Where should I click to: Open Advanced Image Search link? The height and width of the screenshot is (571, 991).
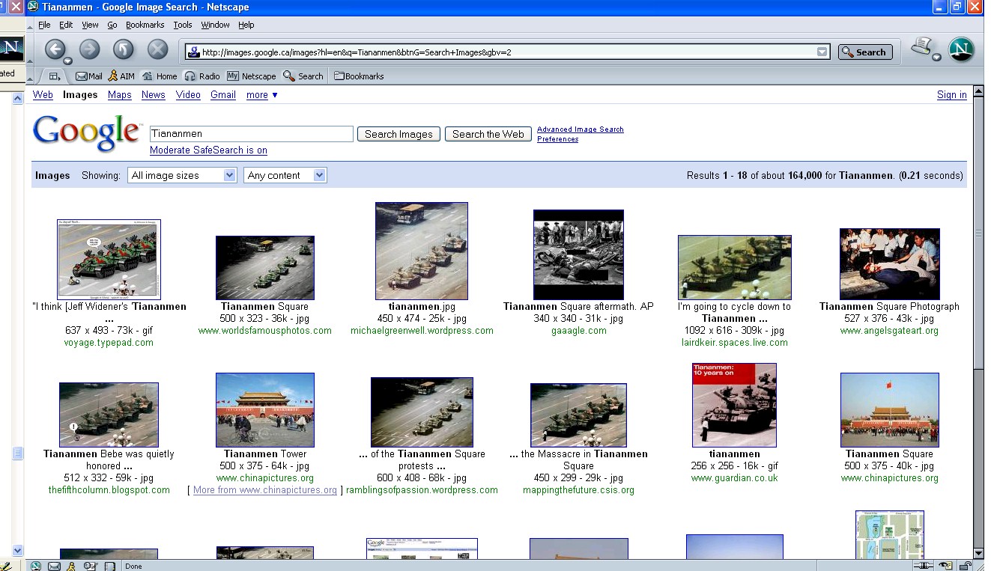point(581,129)
